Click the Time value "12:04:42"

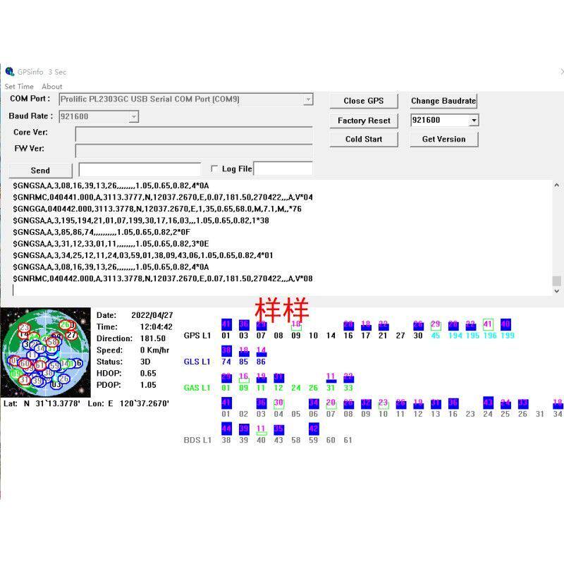(156, 327)
